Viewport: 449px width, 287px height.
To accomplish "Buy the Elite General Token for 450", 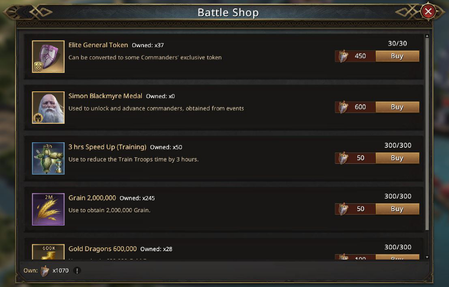I will (x=397, y=56).
